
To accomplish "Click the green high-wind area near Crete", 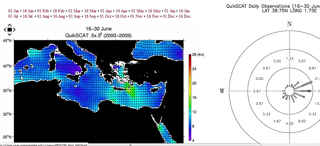I will click(130, 90).
